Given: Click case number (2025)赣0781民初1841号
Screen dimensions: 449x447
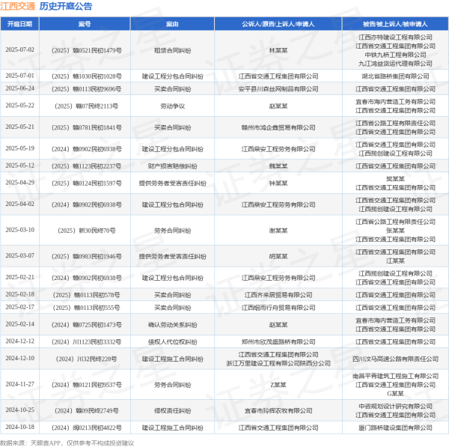Looking at the screenshot, I should coord(87,127).
